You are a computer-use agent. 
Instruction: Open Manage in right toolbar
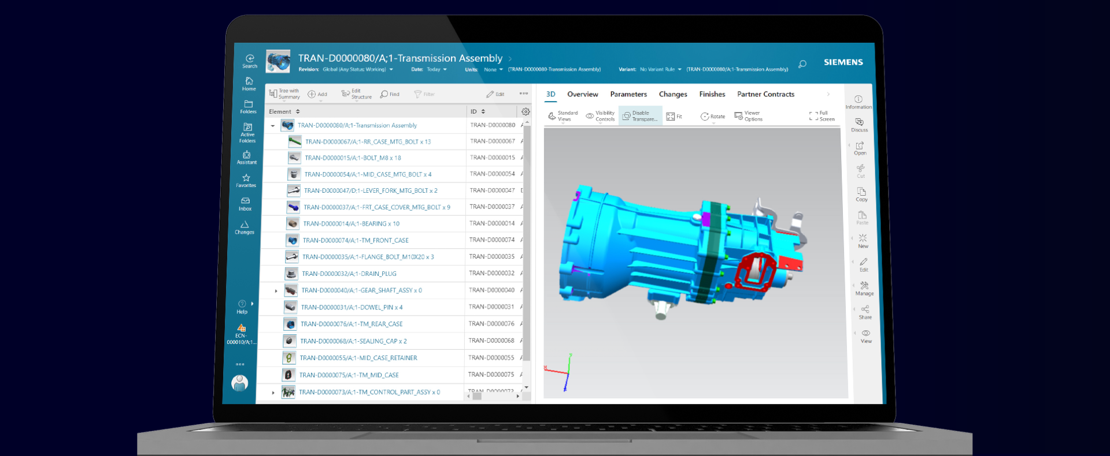pyautogui.click(x=864, y=288)
